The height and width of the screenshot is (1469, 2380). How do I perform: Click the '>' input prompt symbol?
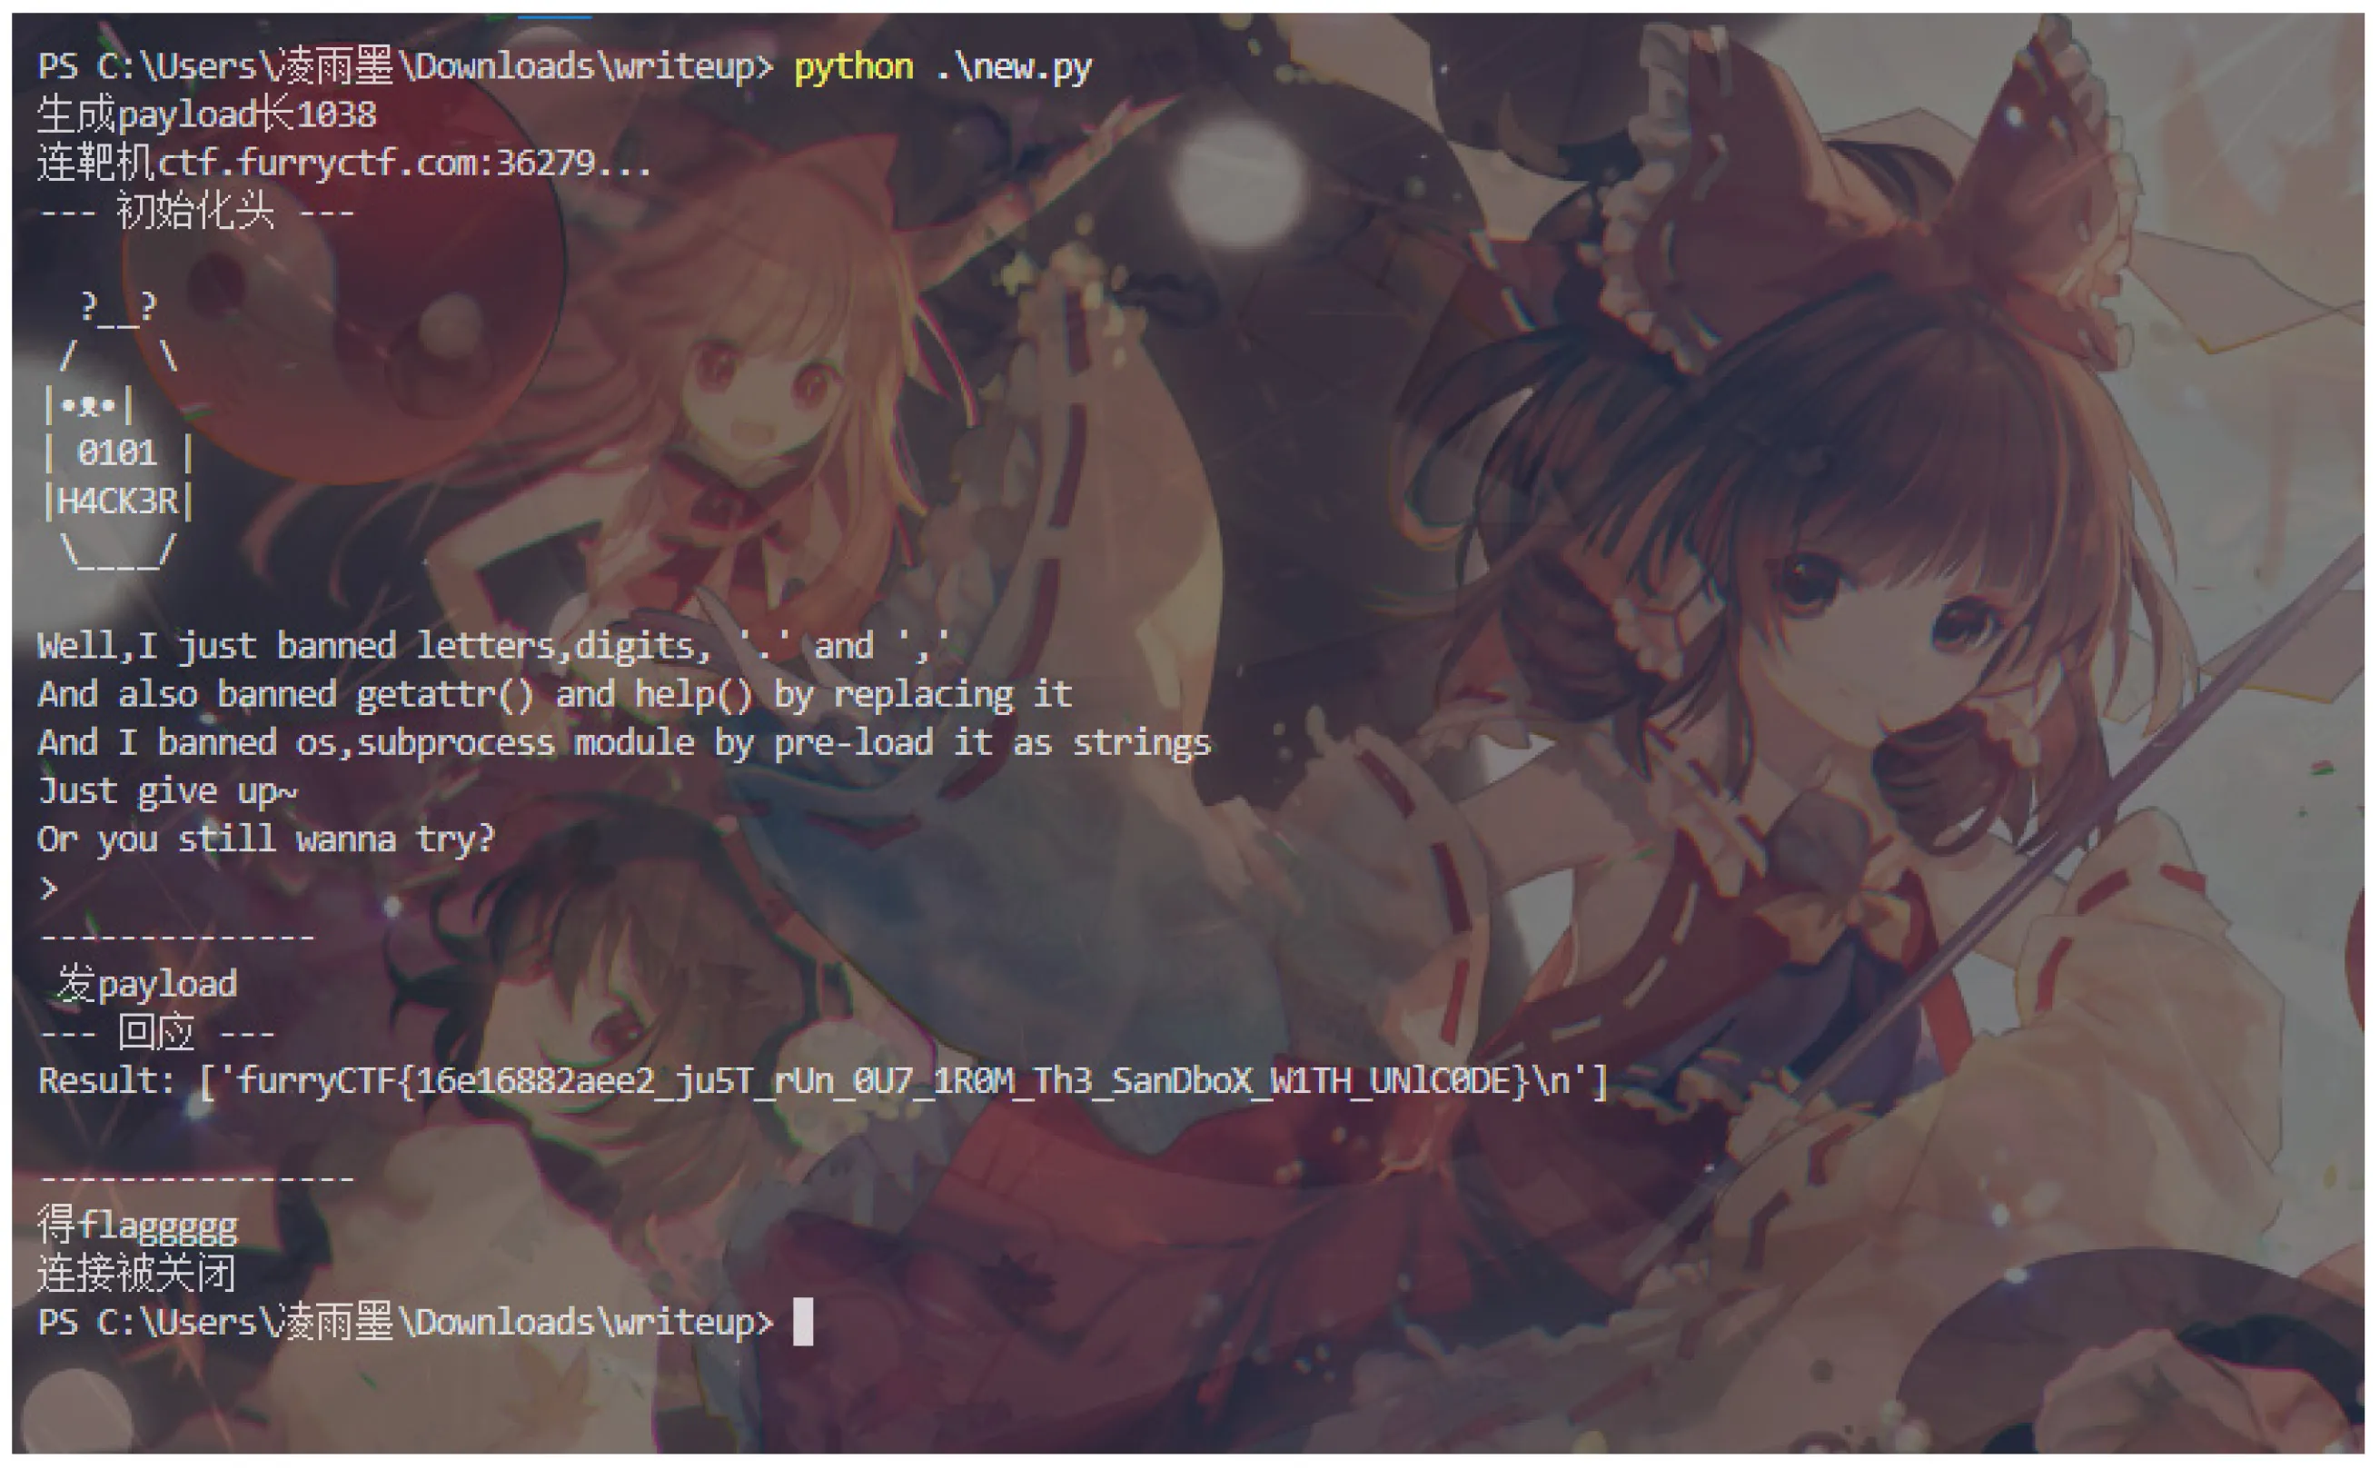(x=48, y=888)
